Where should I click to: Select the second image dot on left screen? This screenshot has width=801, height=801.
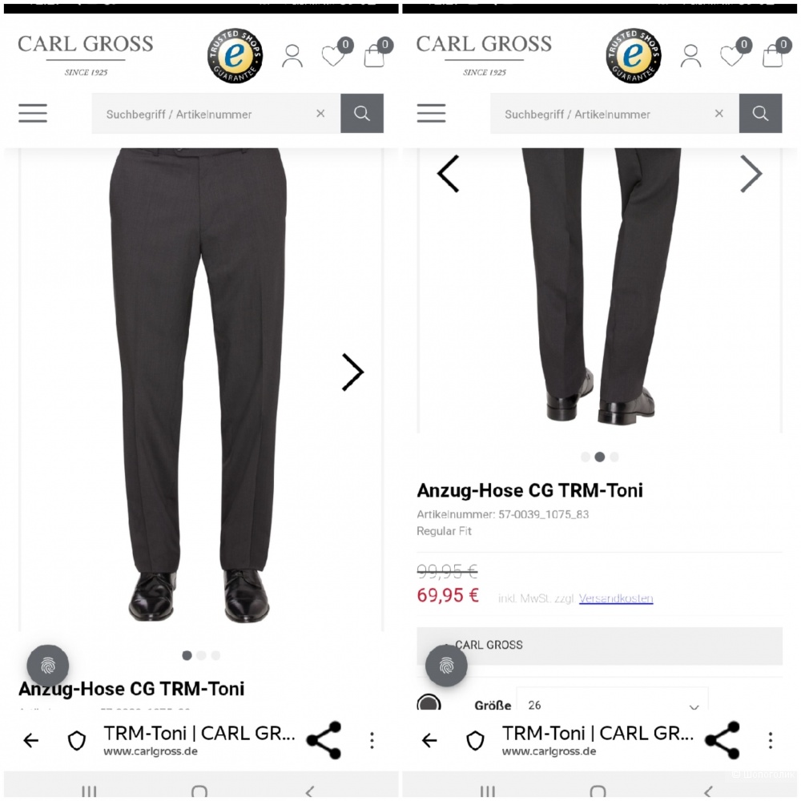pyautogui.click(x=201, y=655)
